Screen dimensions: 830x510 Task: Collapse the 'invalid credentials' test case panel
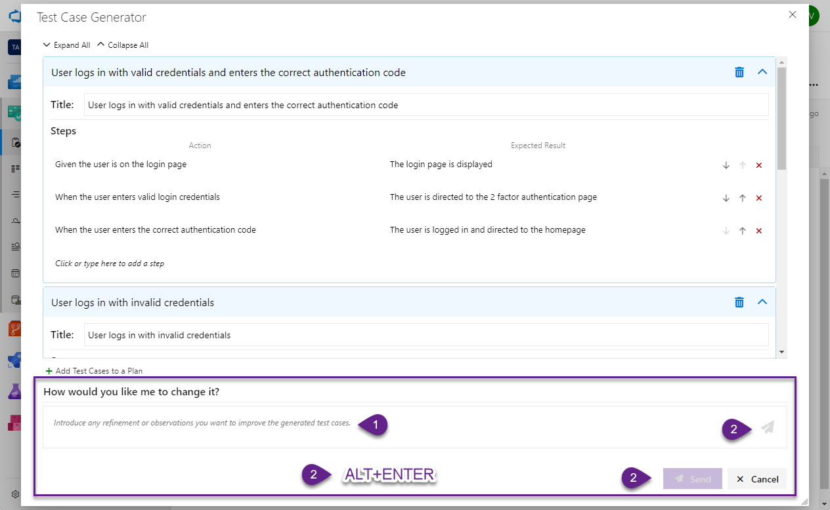[x=762, y=302]
